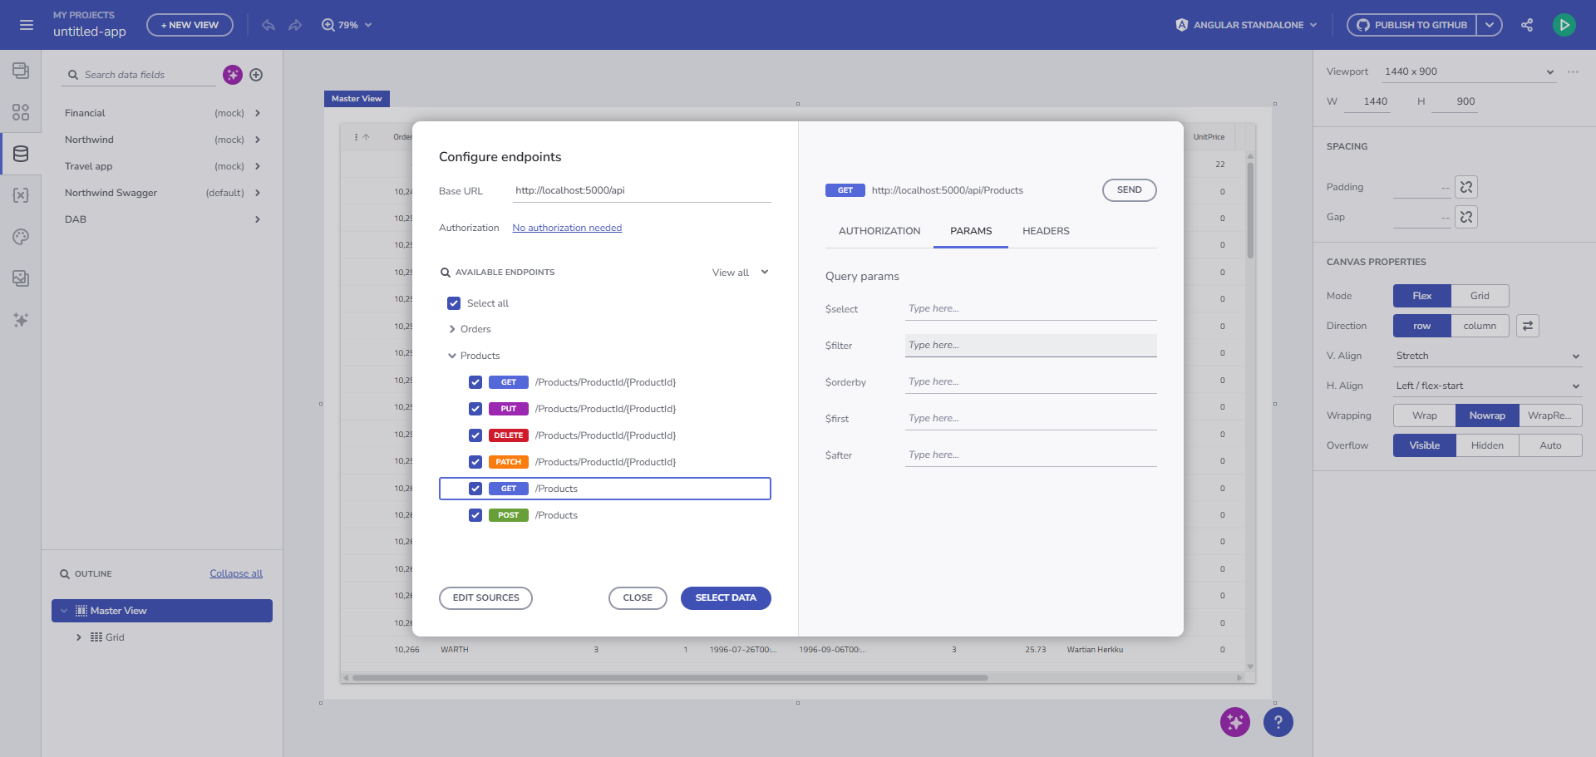This screenshot has height=757, width=1596.
Task: Run app preview with green play button
Action: click(1564, 25)
